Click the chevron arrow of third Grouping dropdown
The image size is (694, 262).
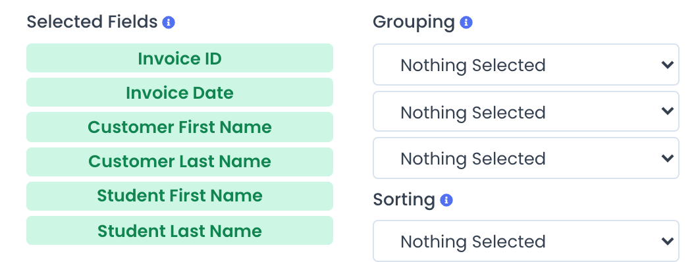pyautogui.click(x=668, y=158)
